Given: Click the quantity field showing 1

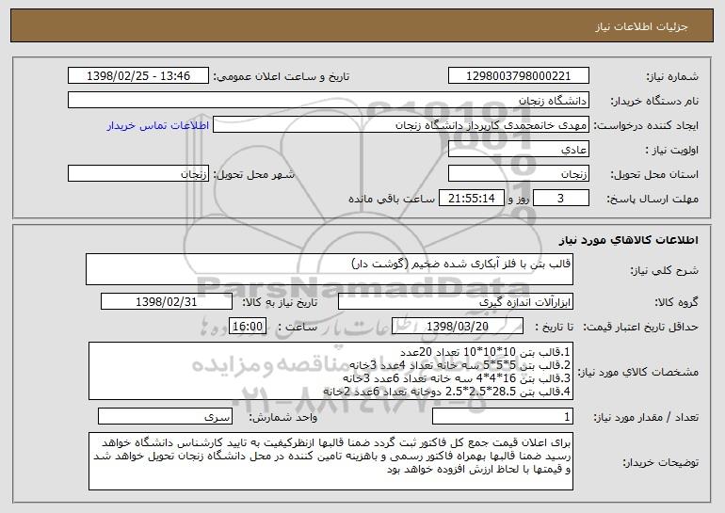Looking at the screenshot, I should (x=503, y=416).
